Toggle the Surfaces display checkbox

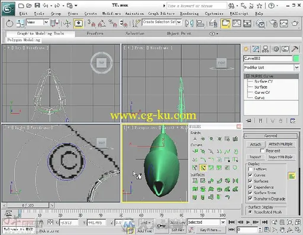(x=250, y=181)
